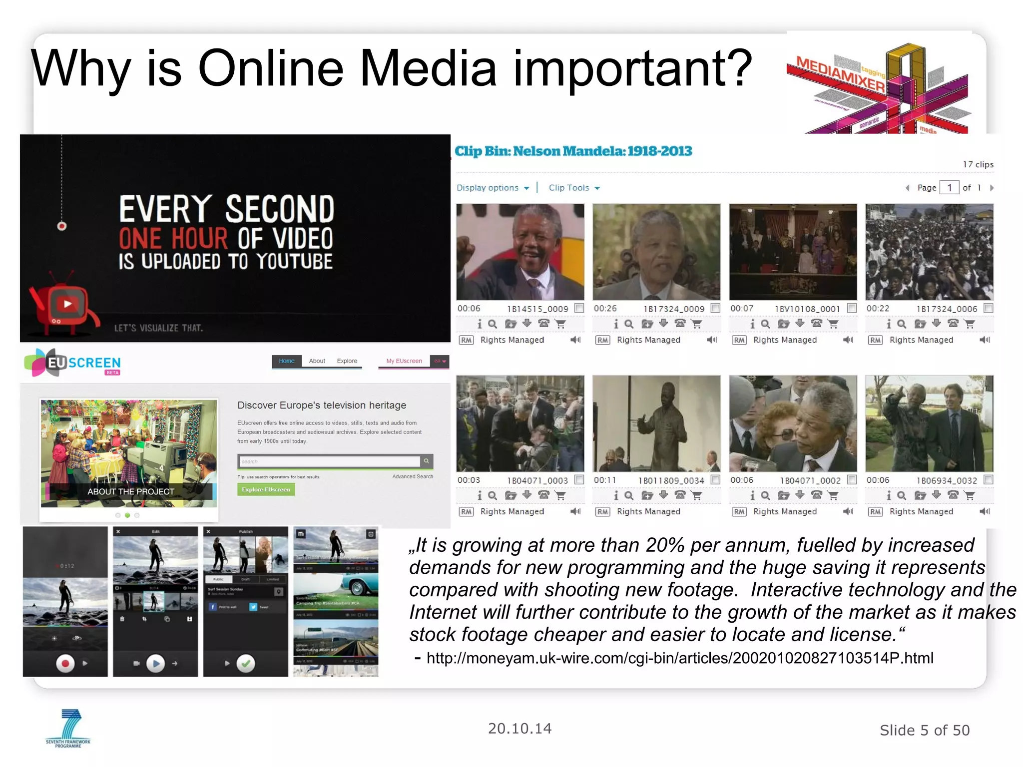The width and height of the screenshot is (1023, 767).
Task: Click magnifier icon under clip 1B14515_0009
Action: click(493, 324)
